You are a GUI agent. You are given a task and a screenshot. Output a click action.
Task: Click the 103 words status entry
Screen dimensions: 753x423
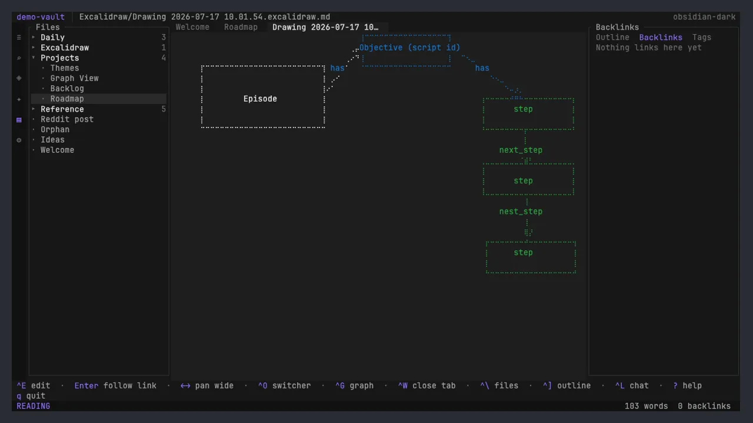tap(646, 406)
